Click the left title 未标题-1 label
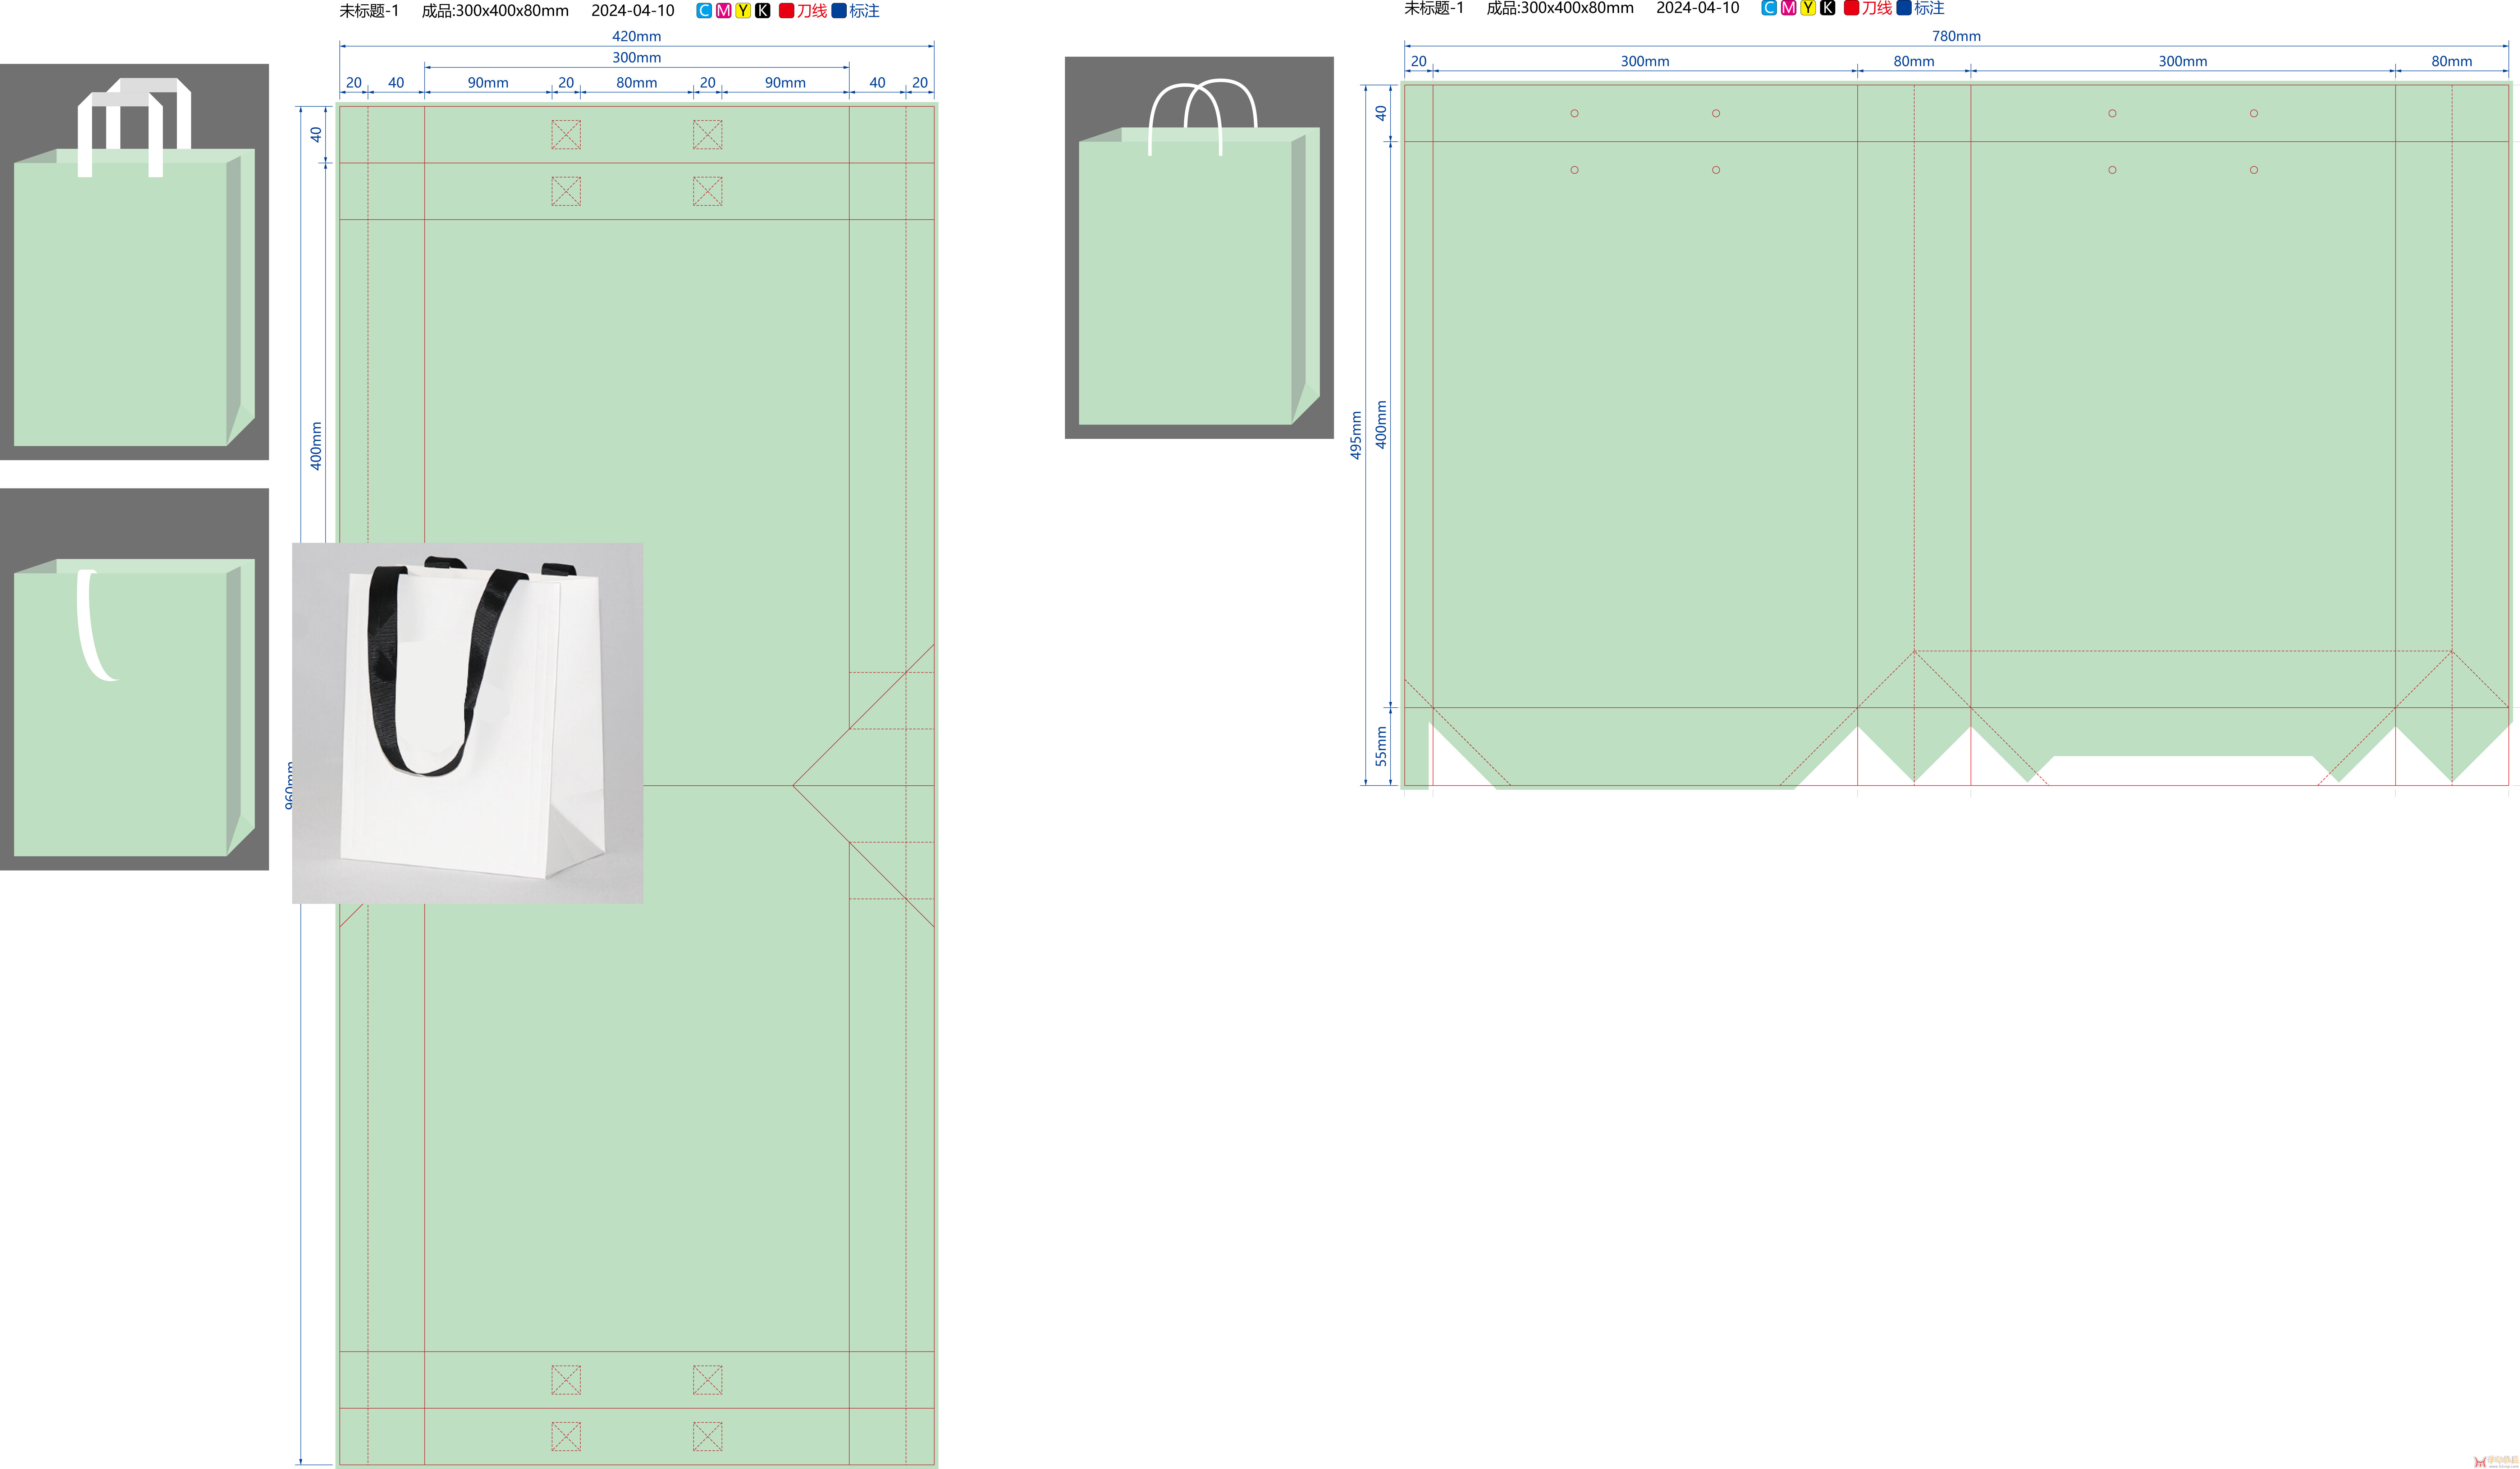 (x=369, y=11)
